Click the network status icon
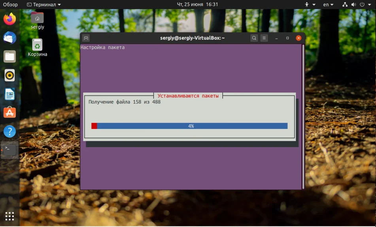 (345, 5)
